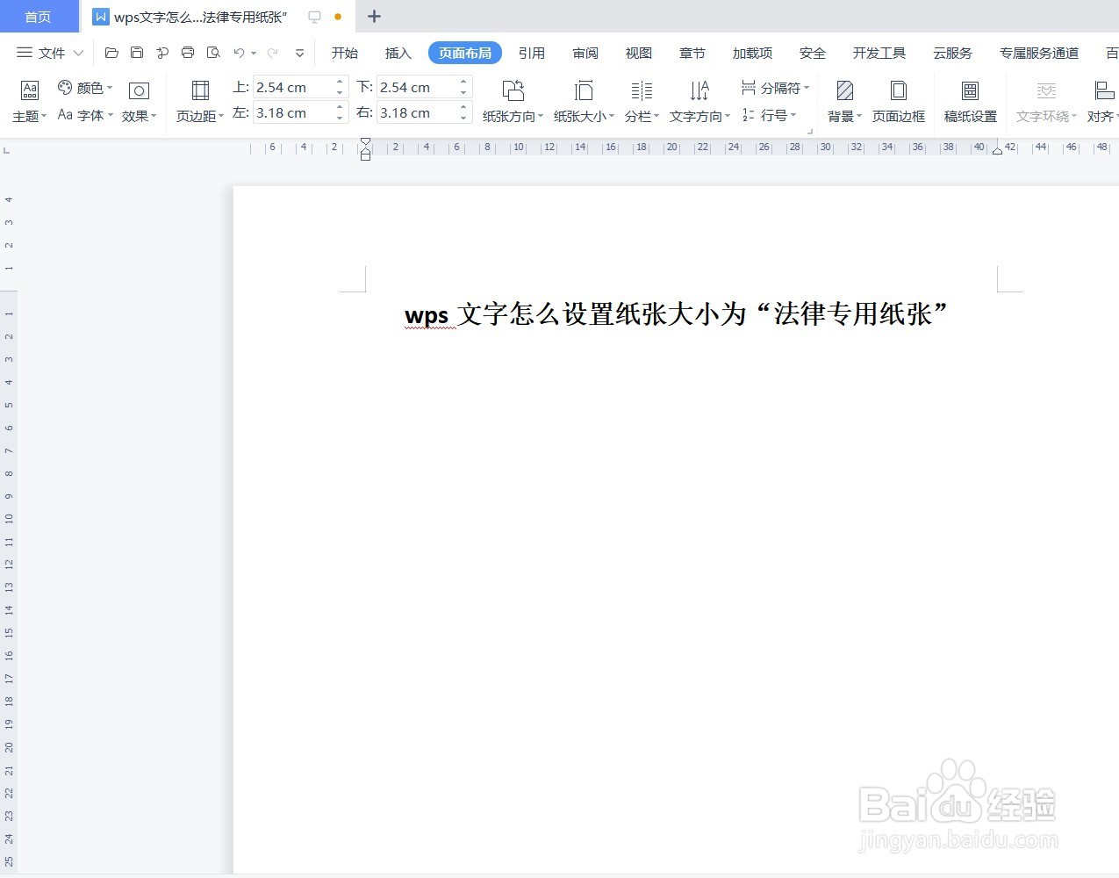Add a new tab with plus button

pyautogui.click(x=374, y=17)
